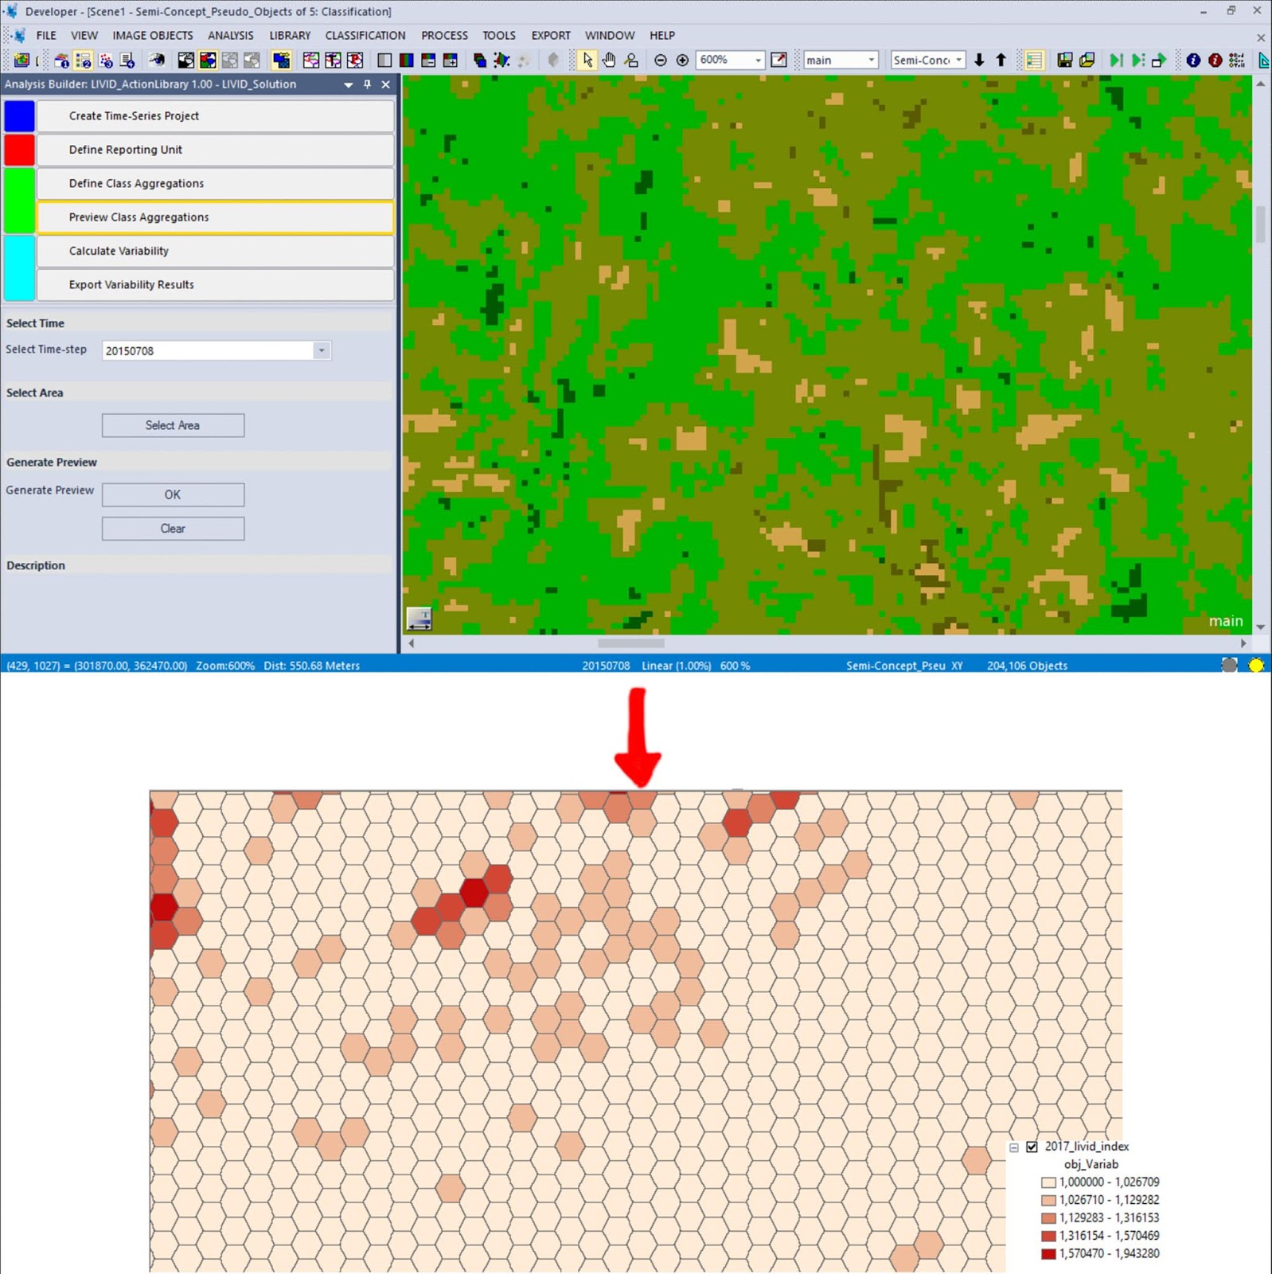Click the map view horizontal scrollbar thumb

click(x=630, y=643)
